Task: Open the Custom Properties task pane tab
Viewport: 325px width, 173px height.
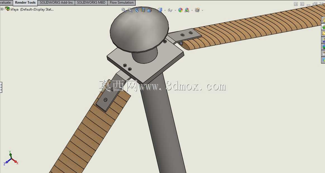Action: click(x=323, y=53)
